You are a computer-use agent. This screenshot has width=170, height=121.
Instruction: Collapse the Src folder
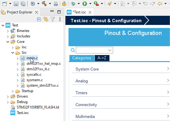point(13,53)
